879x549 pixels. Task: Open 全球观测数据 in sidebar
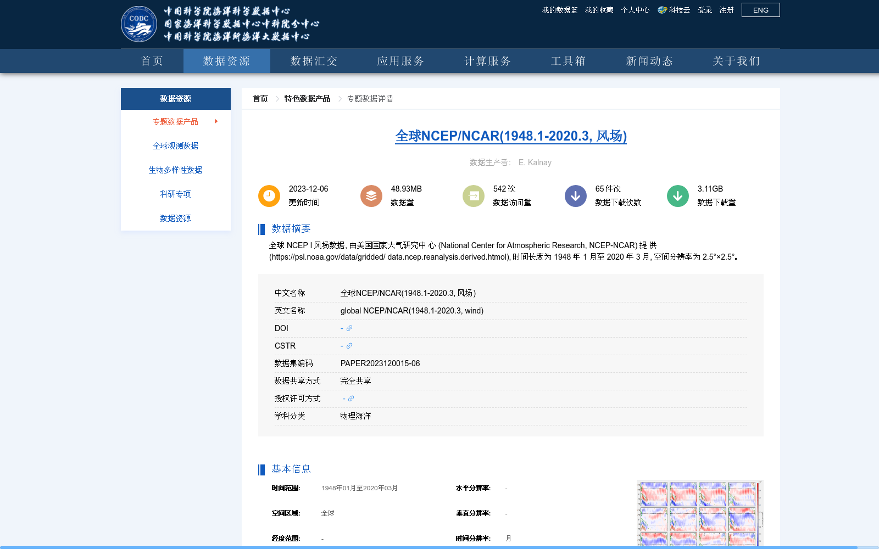[175, 145]
